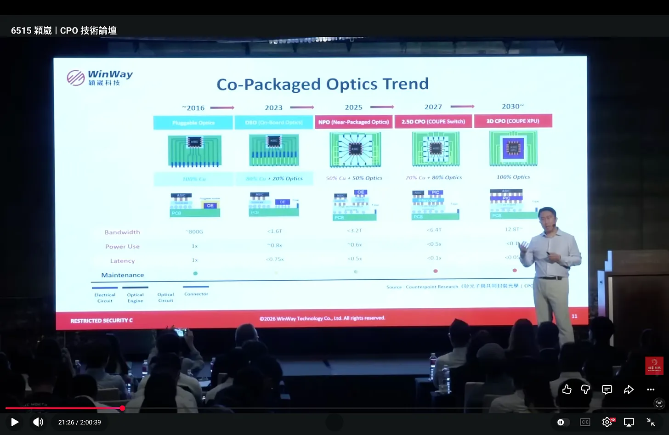Like the video with thumbs-up icon
The image size is (669, 435).
point(567,390)
